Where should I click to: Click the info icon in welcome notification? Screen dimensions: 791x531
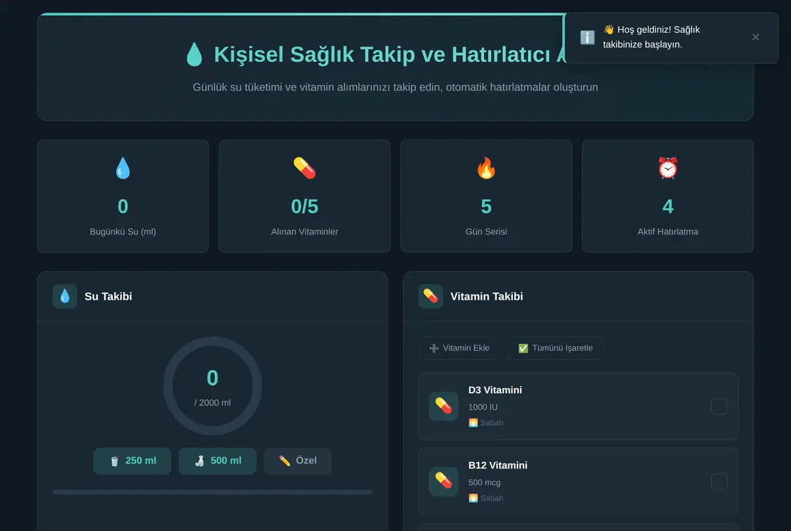point(587,38)
